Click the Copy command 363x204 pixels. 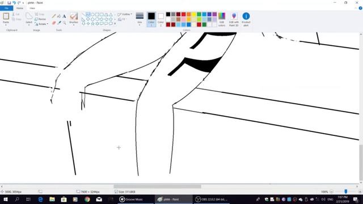coord(16,19)
